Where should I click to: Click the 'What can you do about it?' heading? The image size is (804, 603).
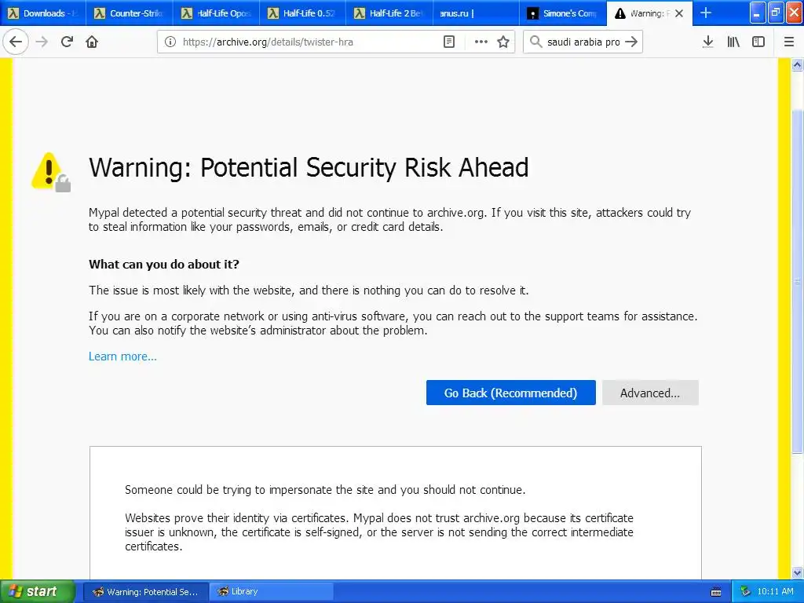(164, 264)
